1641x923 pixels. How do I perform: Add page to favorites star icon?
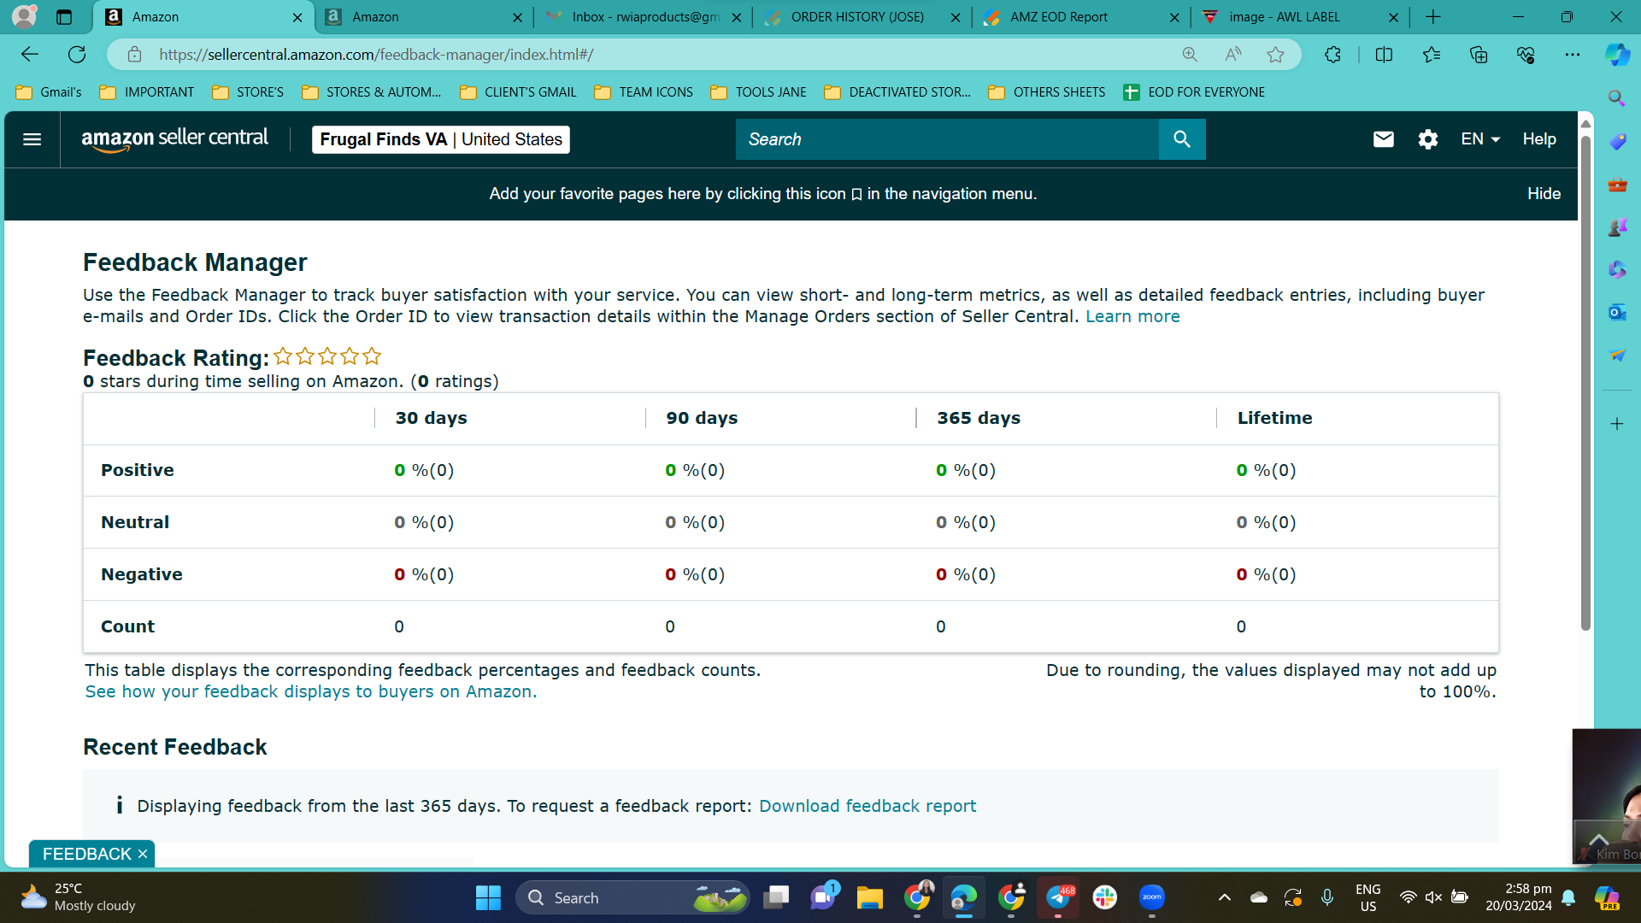pos(1275,55)
